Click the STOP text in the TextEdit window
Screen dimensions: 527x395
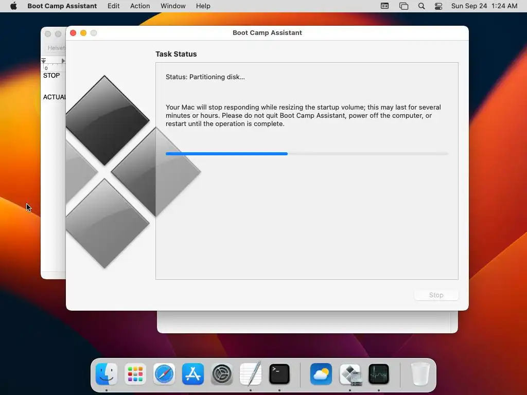(51, 76)
